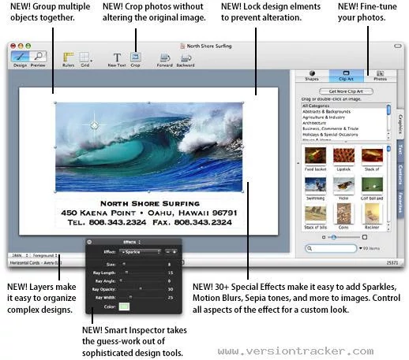Select Abstracts & Backgrounds category
Screen dimensions: 409x360
[343, 112]
